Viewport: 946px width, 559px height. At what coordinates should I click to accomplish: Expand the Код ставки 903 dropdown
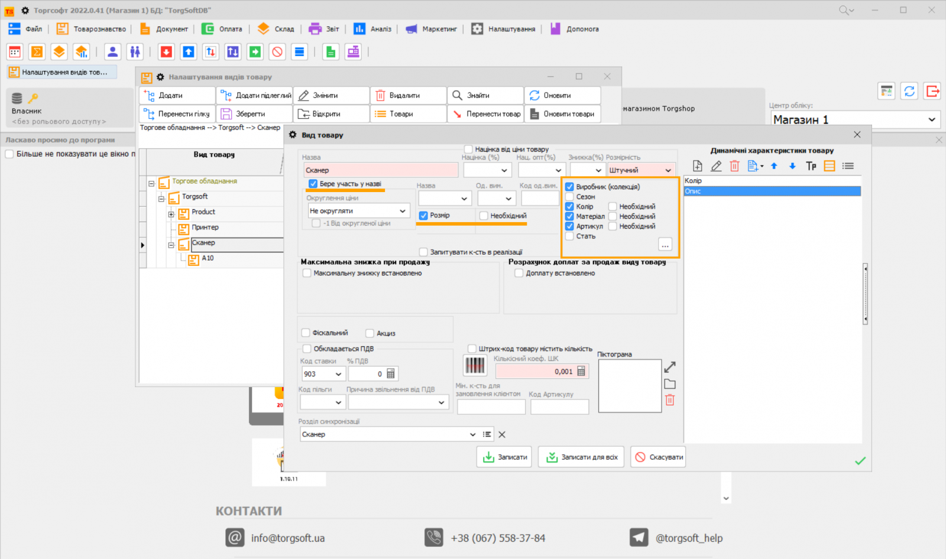pyautogui.click(x=338, y=374)
